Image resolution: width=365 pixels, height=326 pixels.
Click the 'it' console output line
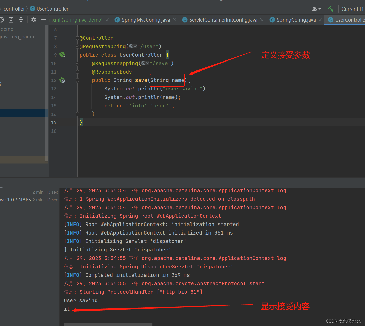[x=67, y=309]
